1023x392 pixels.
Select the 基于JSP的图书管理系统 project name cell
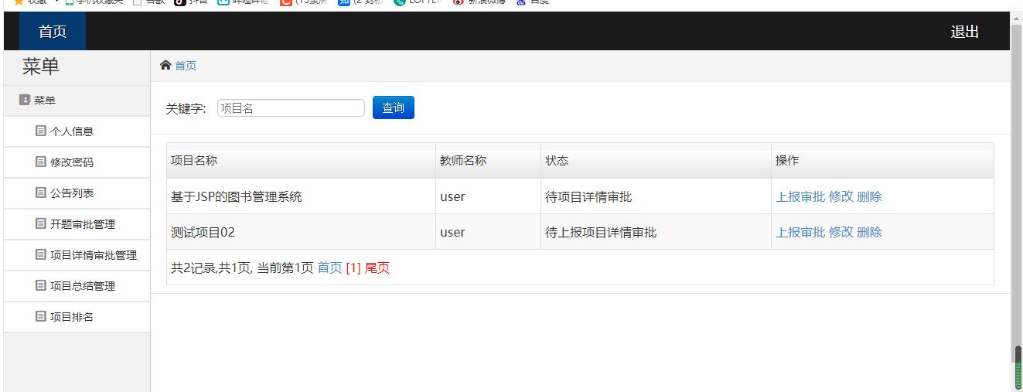(302, 196)
